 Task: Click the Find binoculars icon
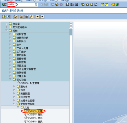72,4
